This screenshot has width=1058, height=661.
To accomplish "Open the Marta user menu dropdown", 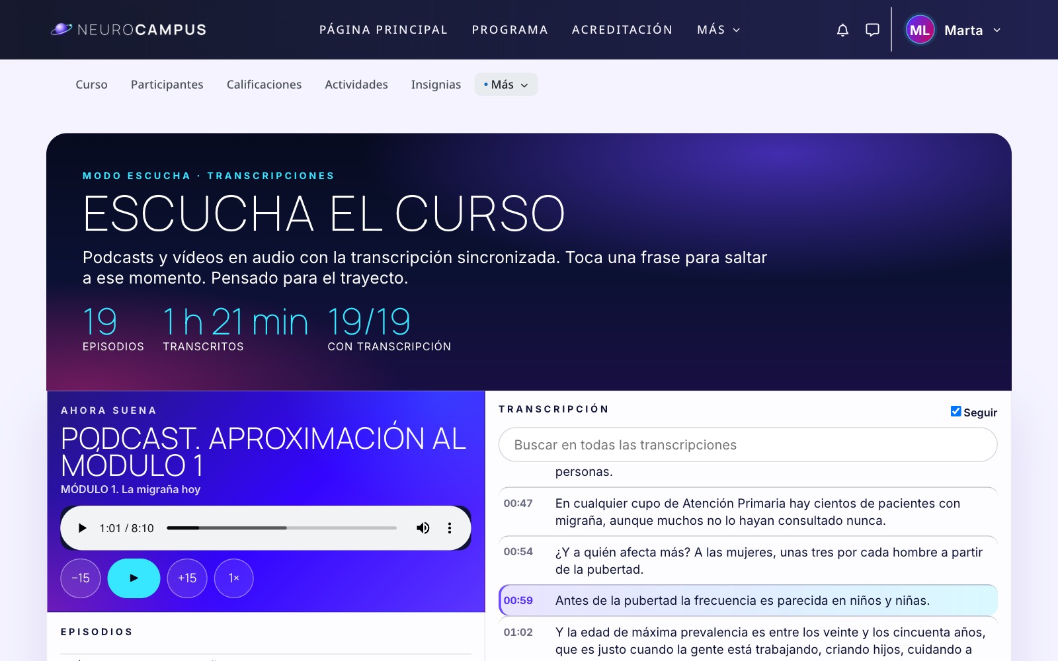I will click(973, 30).
